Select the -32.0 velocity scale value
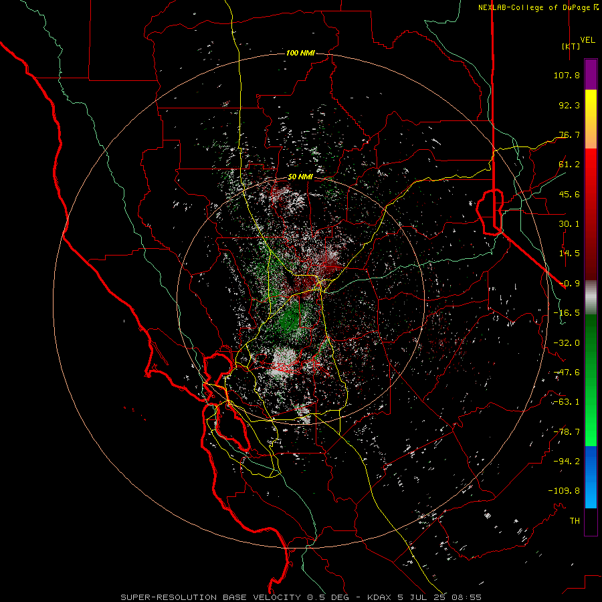 pyautogui.click(x=567, y=343)
